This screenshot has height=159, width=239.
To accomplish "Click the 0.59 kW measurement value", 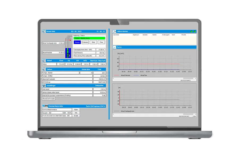I will tap(77, 64).
